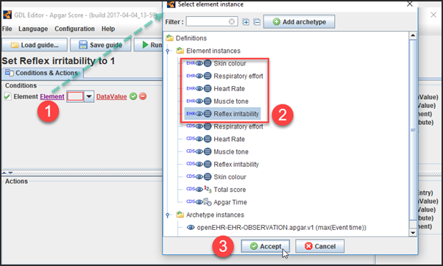
Task: Toggle the Element condition checkbox
Action: 7,96
